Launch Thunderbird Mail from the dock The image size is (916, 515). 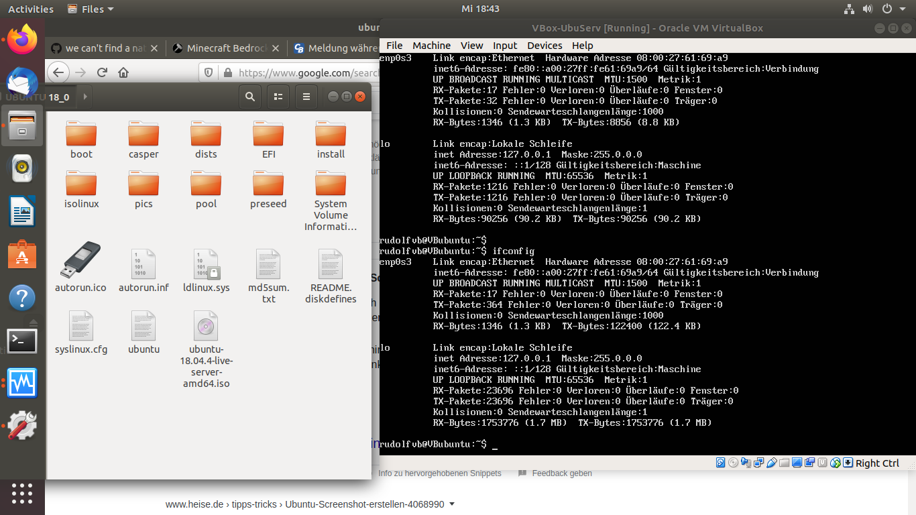point(22,82)
